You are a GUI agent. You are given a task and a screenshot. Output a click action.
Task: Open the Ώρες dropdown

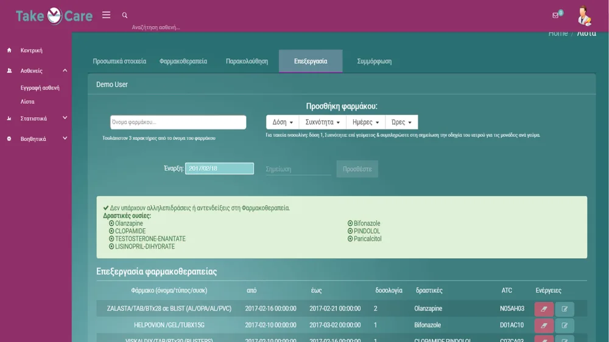pos(401,122)
